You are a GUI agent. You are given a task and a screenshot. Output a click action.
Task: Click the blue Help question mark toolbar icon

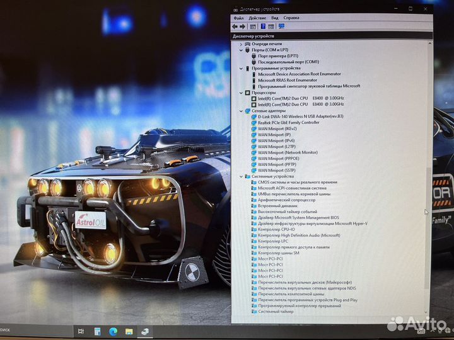point(263,26)
